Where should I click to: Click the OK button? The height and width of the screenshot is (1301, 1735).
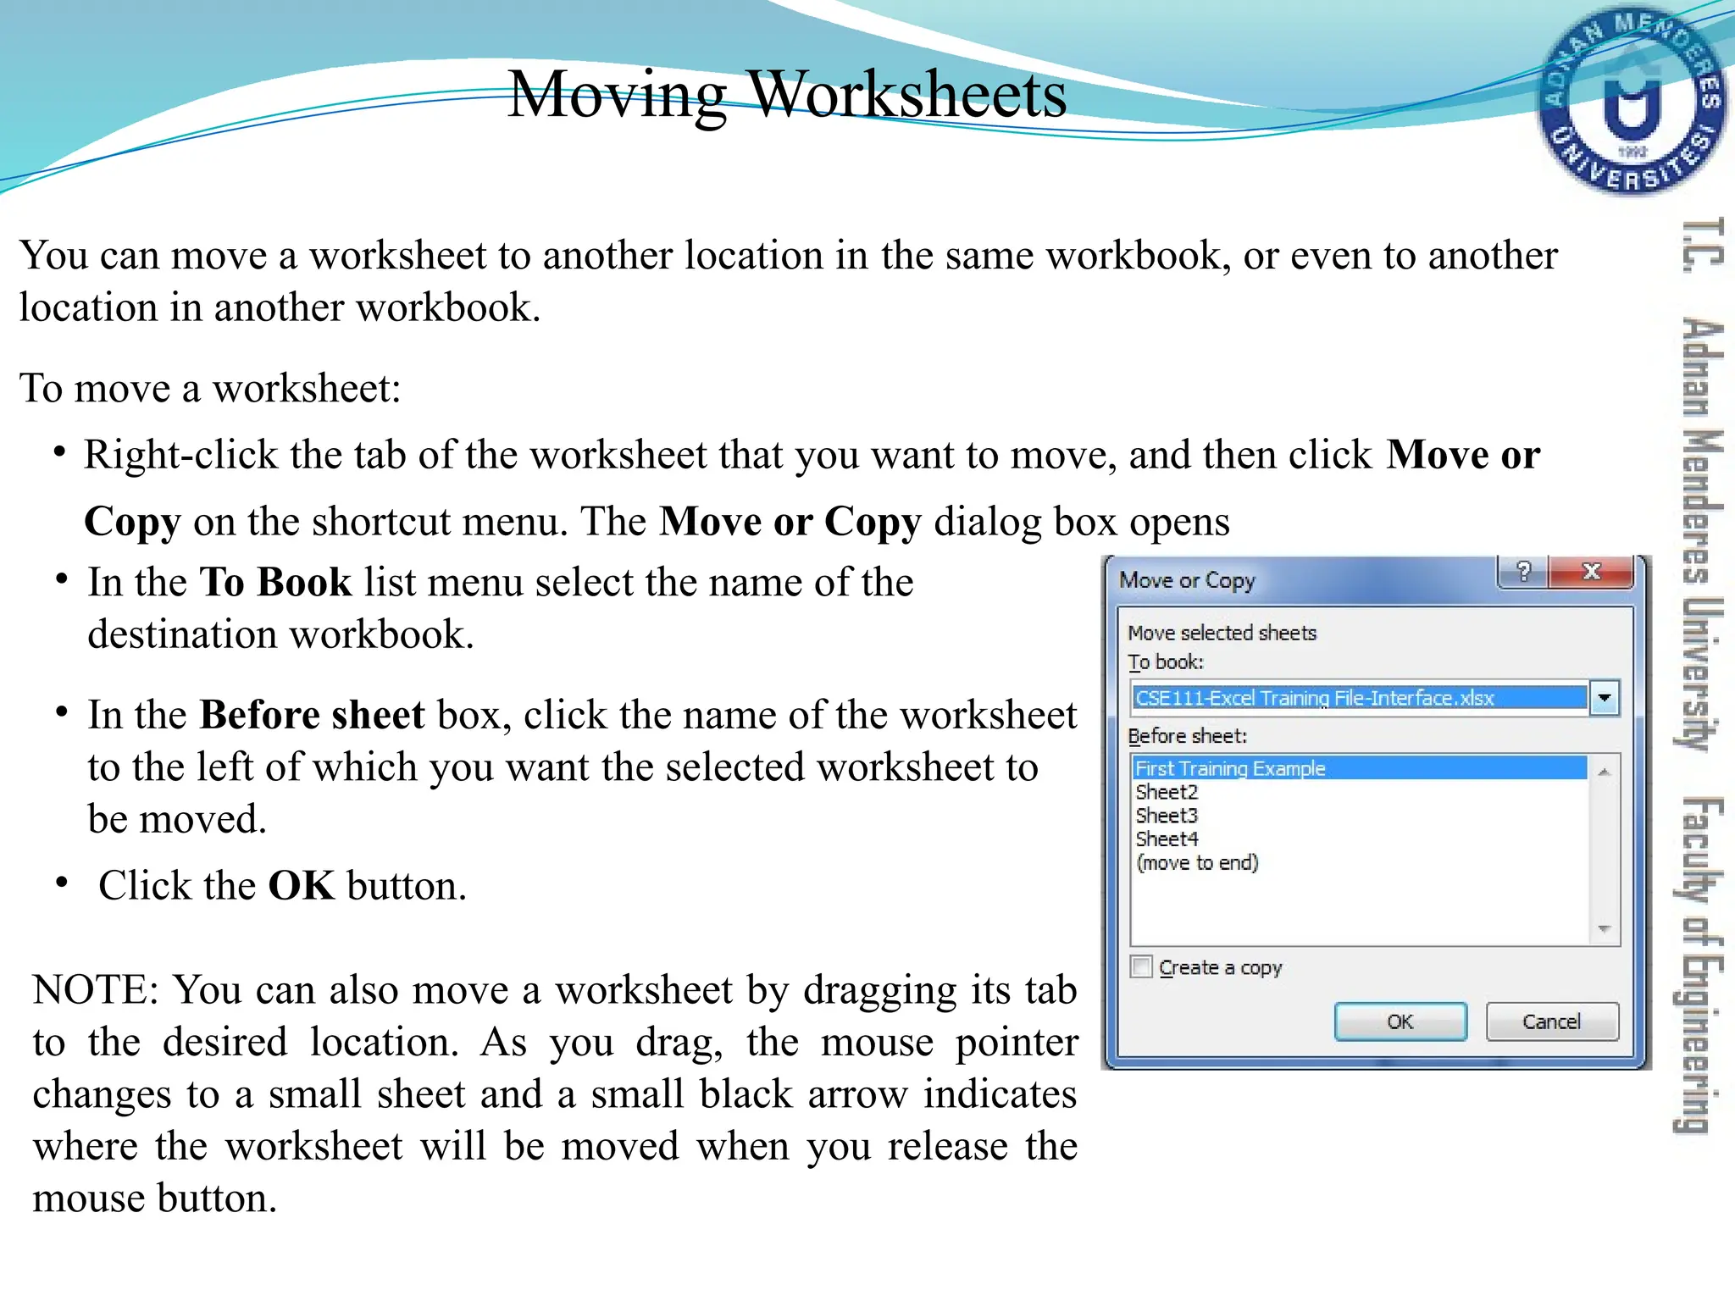[1400, 1021]
